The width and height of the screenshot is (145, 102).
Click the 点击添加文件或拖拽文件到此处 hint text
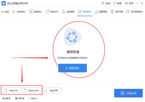72,58
